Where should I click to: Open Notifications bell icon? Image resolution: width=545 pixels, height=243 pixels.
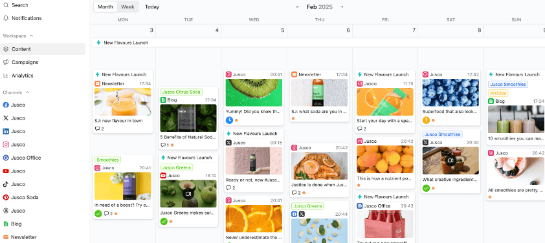pyautogui.click(x=6, y=18)
